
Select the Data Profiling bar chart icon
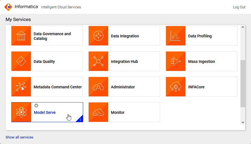coord(176,36)
